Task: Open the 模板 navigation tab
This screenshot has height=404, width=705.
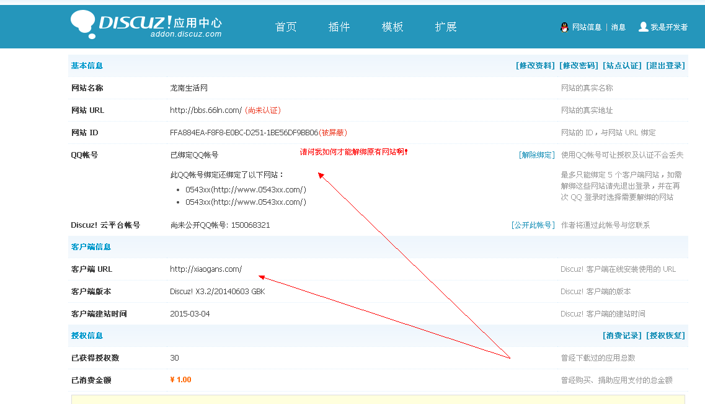Action: [x=392, y=27]
